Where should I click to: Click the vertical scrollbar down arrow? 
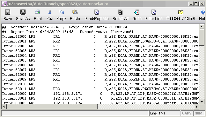point(202,102)
